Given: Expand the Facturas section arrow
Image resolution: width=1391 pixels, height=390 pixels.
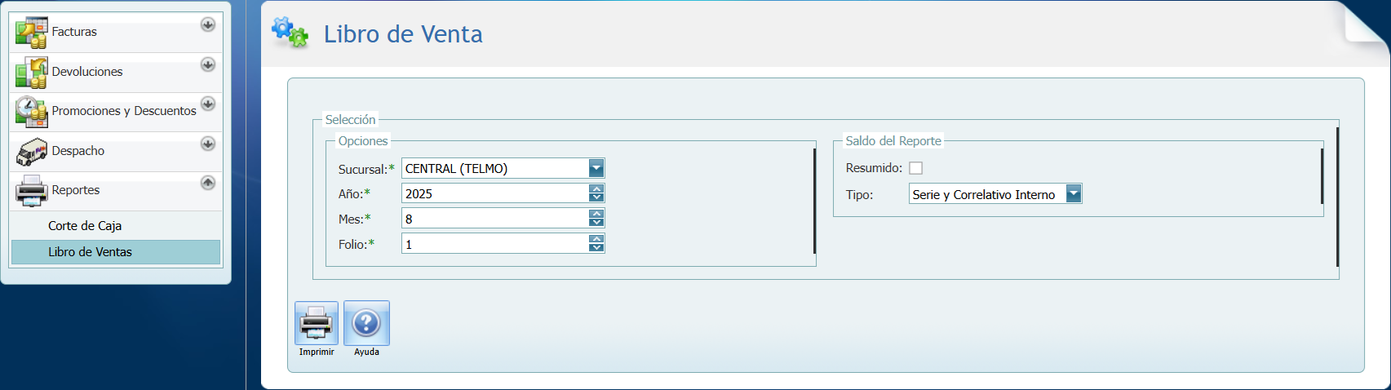Looking at the screenshot, I should (x=208, y=24).
